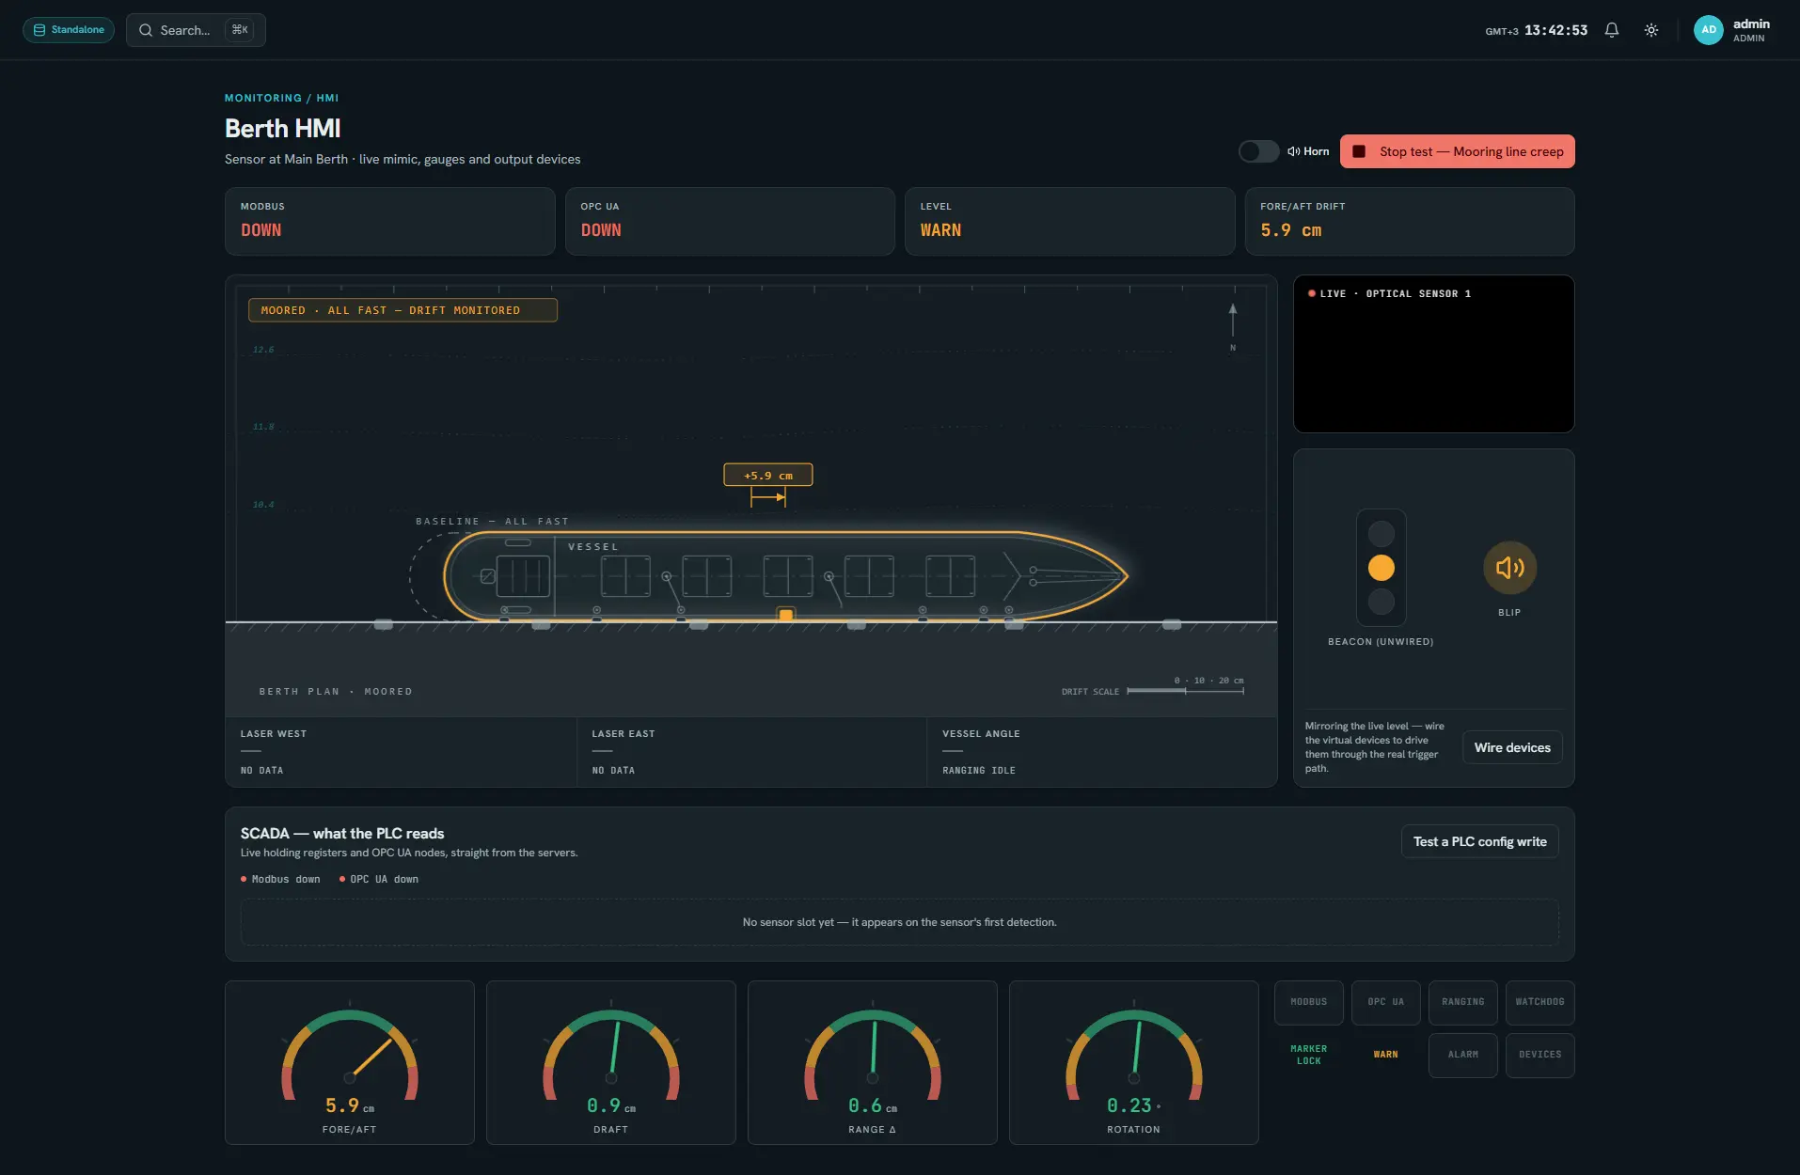
Task: Click the Devices indicator tile
Action: [x=1539, y=1055]
